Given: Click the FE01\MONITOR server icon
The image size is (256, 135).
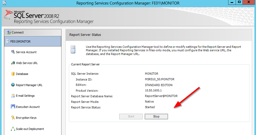Looking at the screenshot, I should (x=7, y=41).
